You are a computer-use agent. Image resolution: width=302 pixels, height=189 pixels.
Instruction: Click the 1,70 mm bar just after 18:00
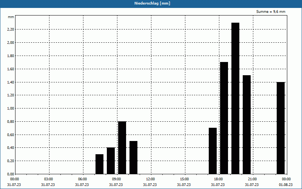point(224,118)
